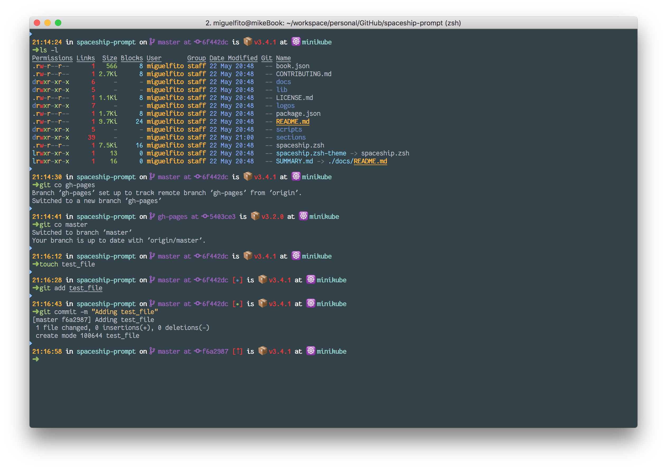Click the branch icon next to gh-pages
Screen dimensions: 667x470
point(151,217)
